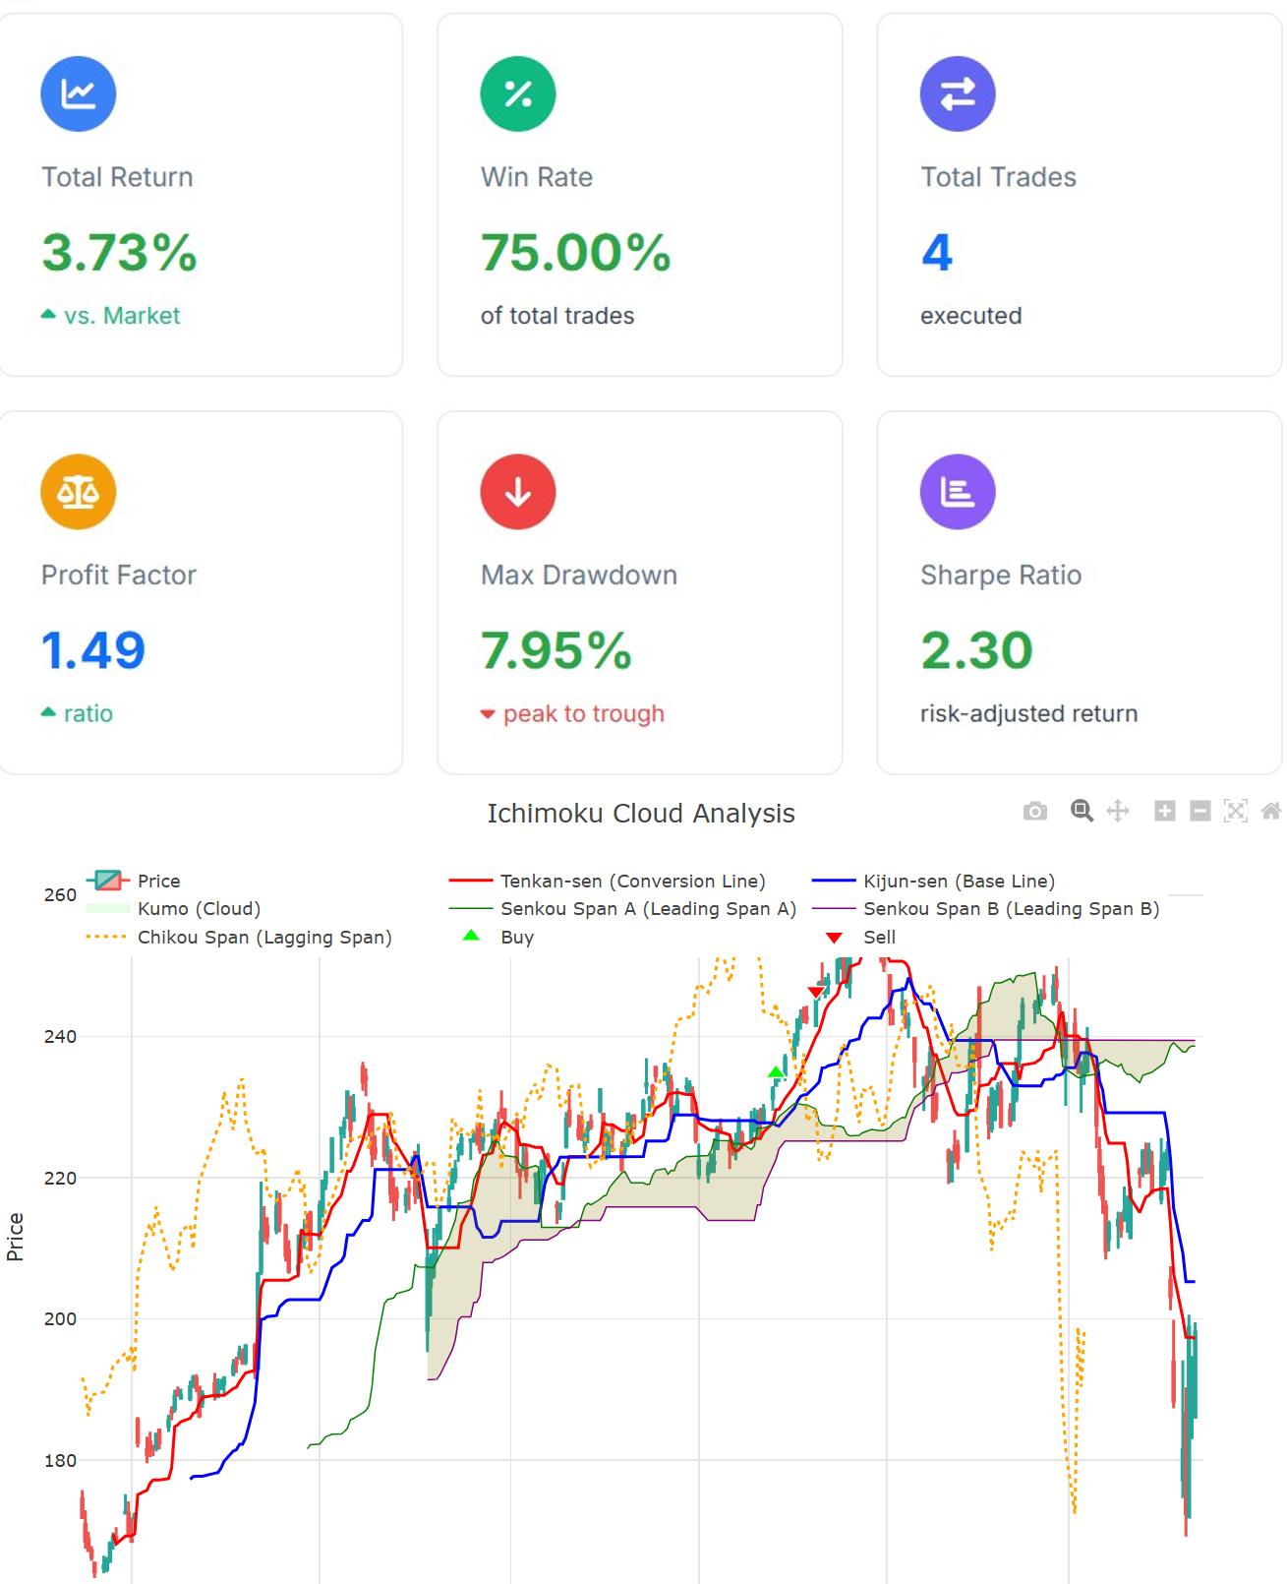
Task: Toggle Tenkan-sen (Conversion Line) in legend
Action: click(x=631, y=881)
